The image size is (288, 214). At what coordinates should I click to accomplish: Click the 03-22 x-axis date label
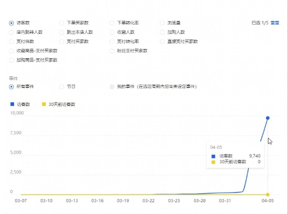[149, 201]
